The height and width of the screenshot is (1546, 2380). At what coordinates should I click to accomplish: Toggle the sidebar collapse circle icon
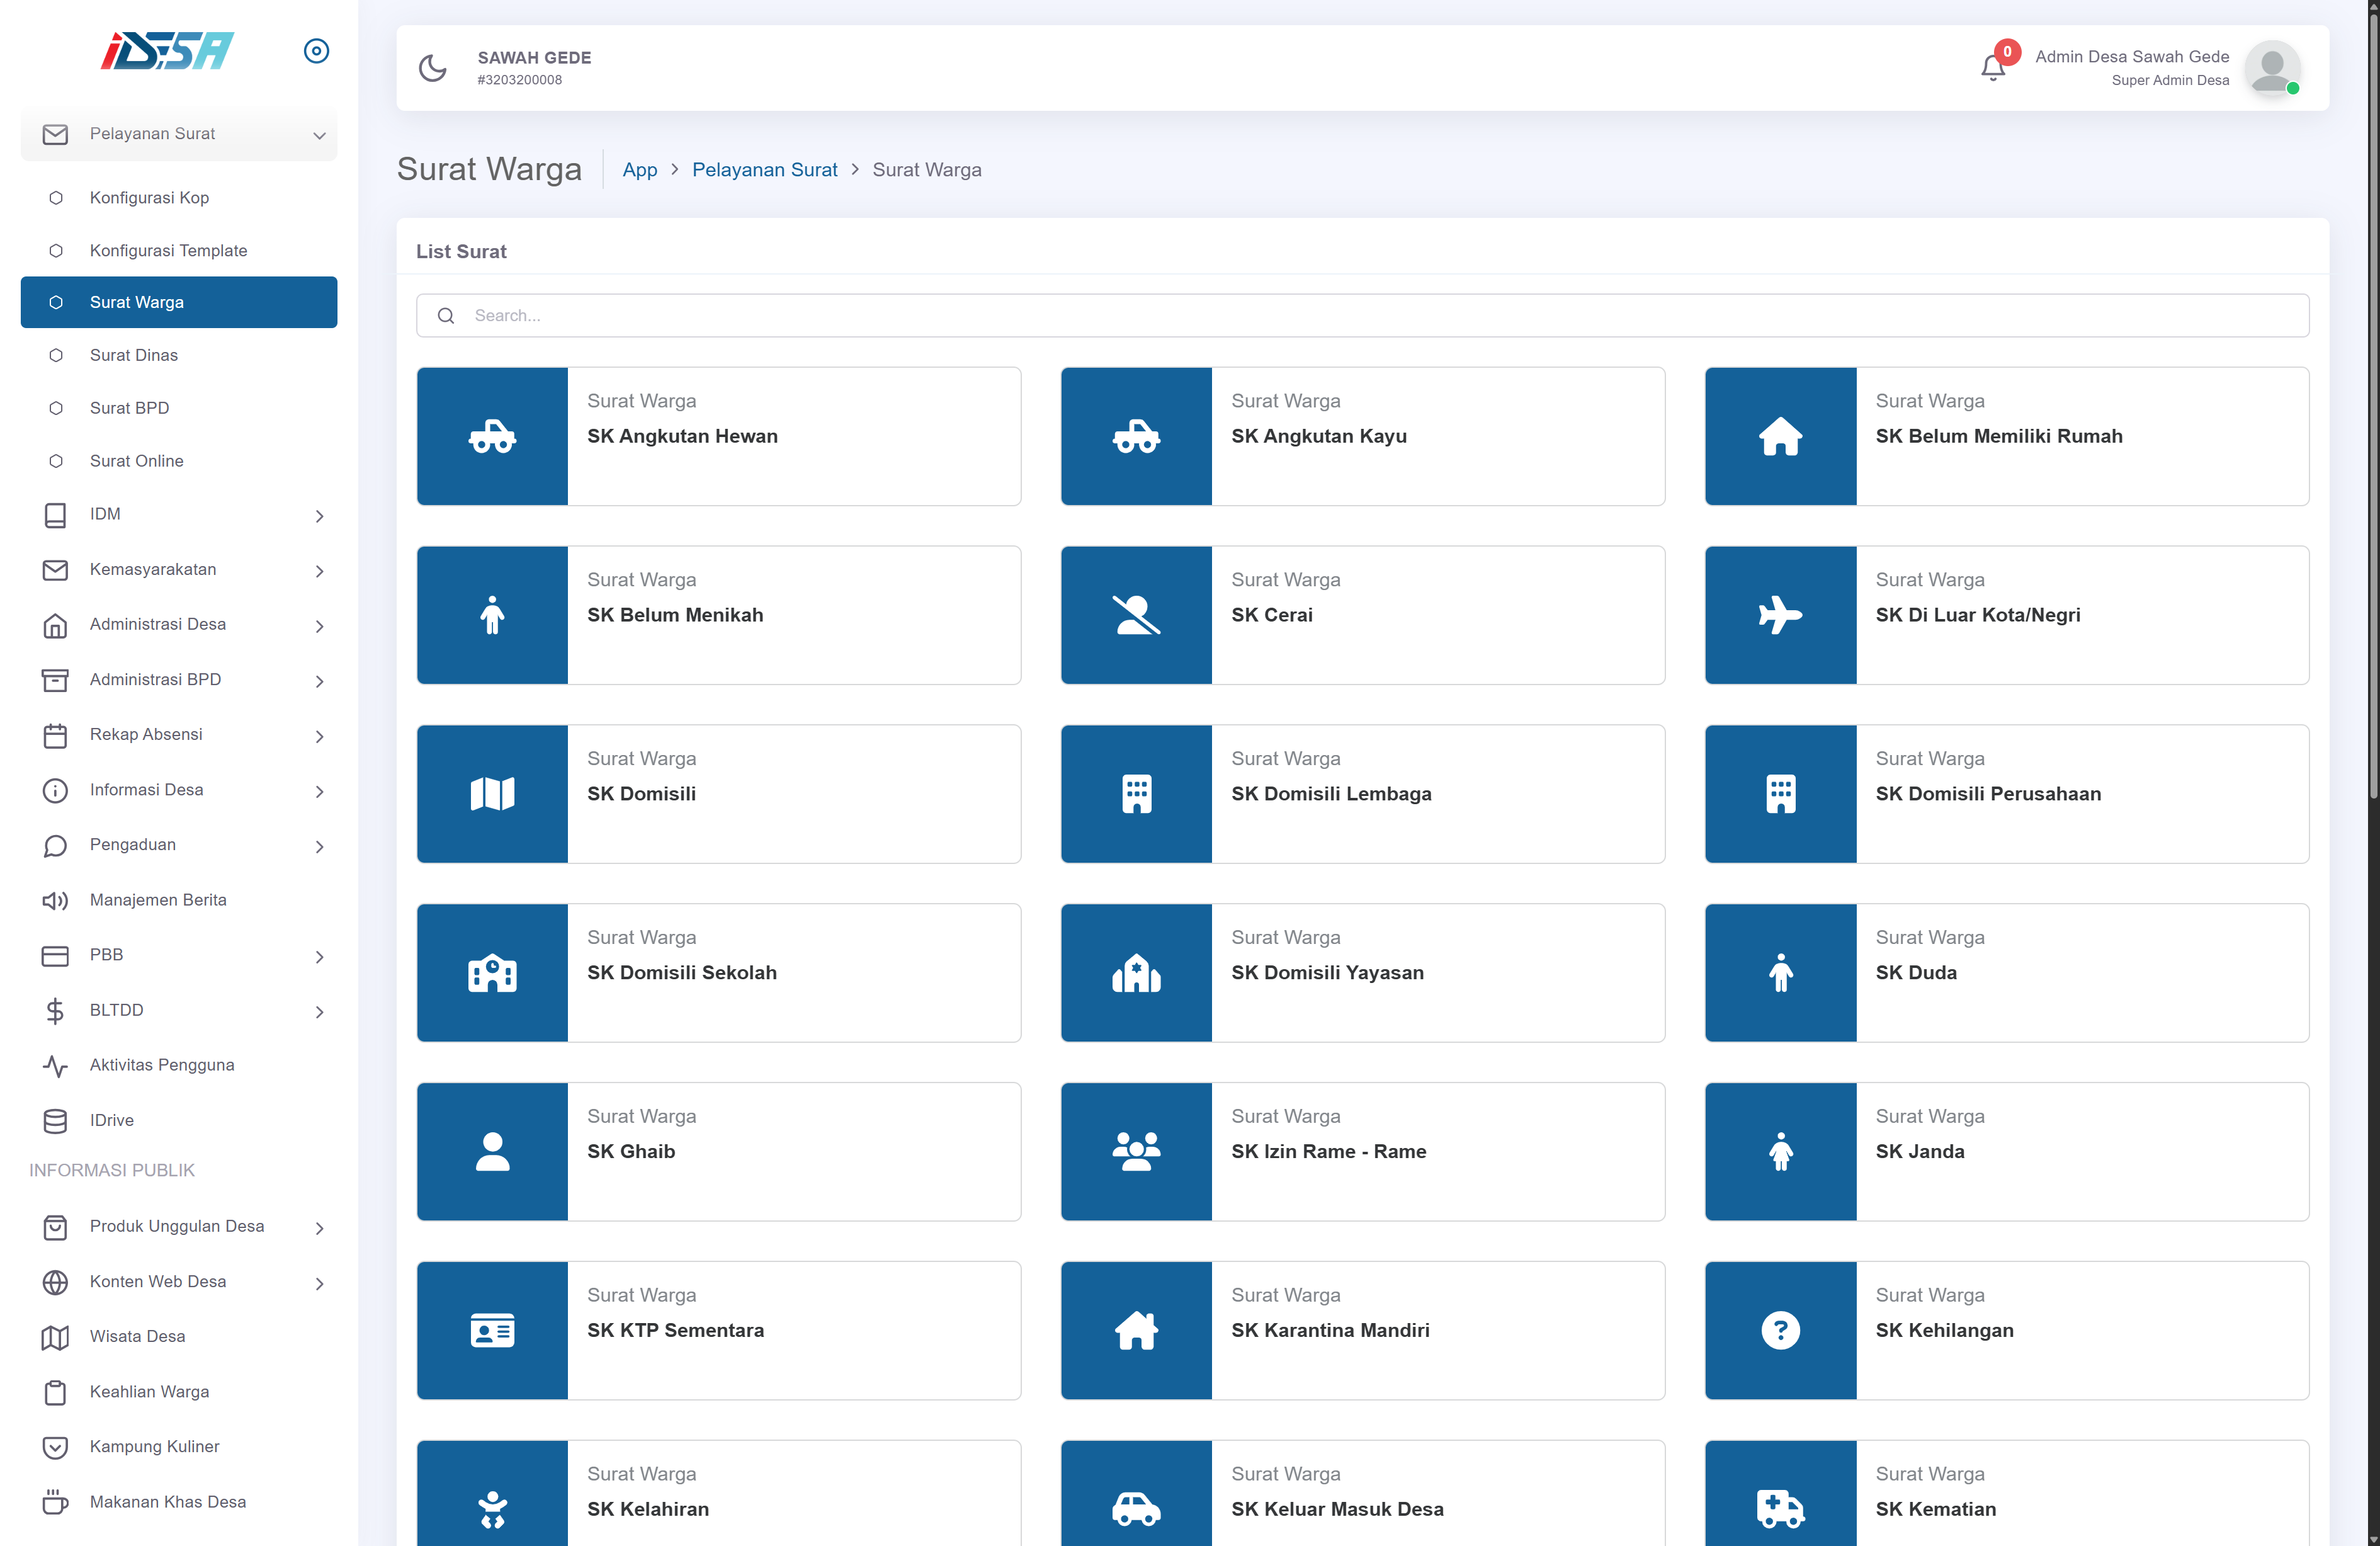316,51
